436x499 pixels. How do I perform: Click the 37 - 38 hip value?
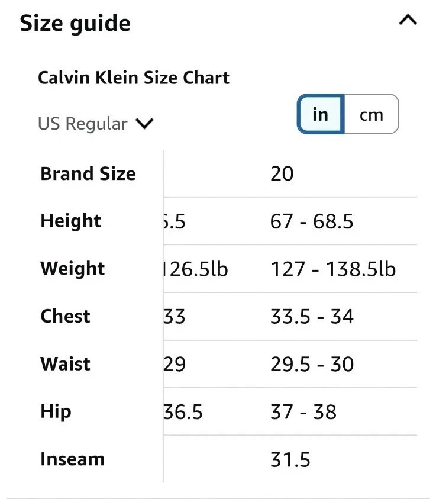[303, 412]
